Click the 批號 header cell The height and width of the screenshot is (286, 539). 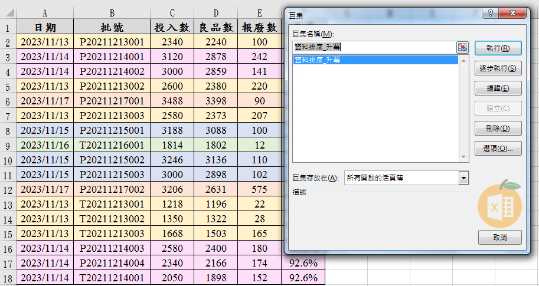pos(112,27)
